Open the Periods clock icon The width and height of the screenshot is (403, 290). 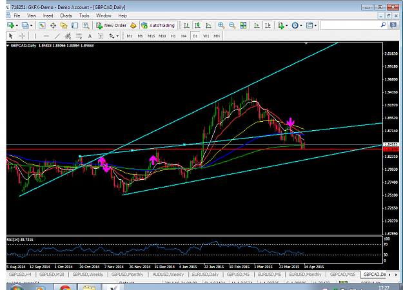(x=295, y=25)
